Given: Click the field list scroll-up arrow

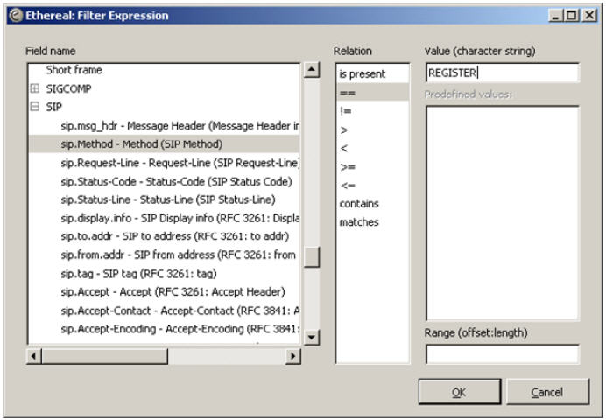Looking at the screenshot, I should 312,70.
